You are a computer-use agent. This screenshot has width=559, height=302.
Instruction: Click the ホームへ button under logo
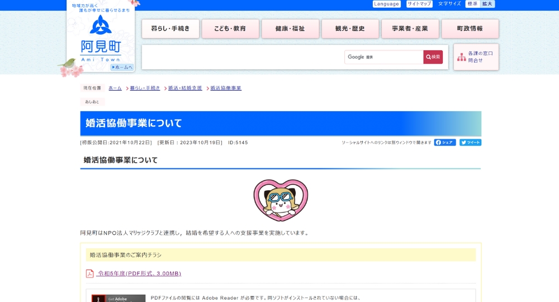[122, 67]
